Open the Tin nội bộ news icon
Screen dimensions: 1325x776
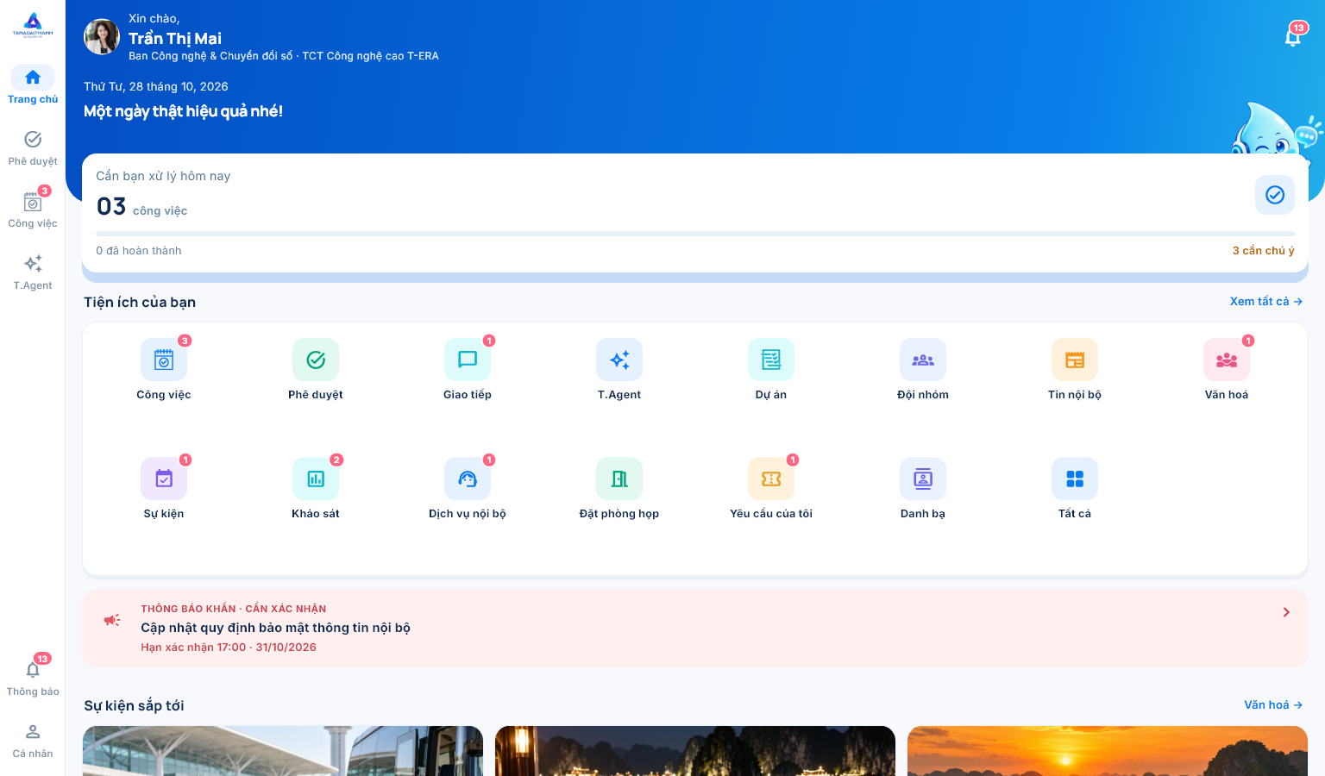point(1075,360)
